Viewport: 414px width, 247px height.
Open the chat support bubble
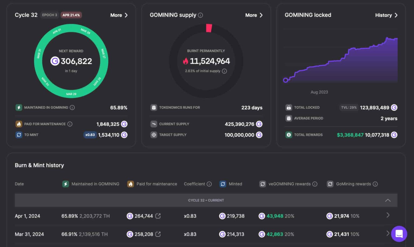coord(399,234)
